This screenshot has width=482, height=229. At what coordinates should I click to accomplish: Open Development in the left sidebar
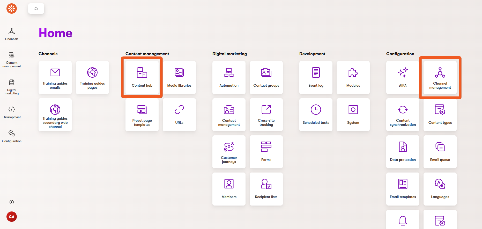click(12, 112)
